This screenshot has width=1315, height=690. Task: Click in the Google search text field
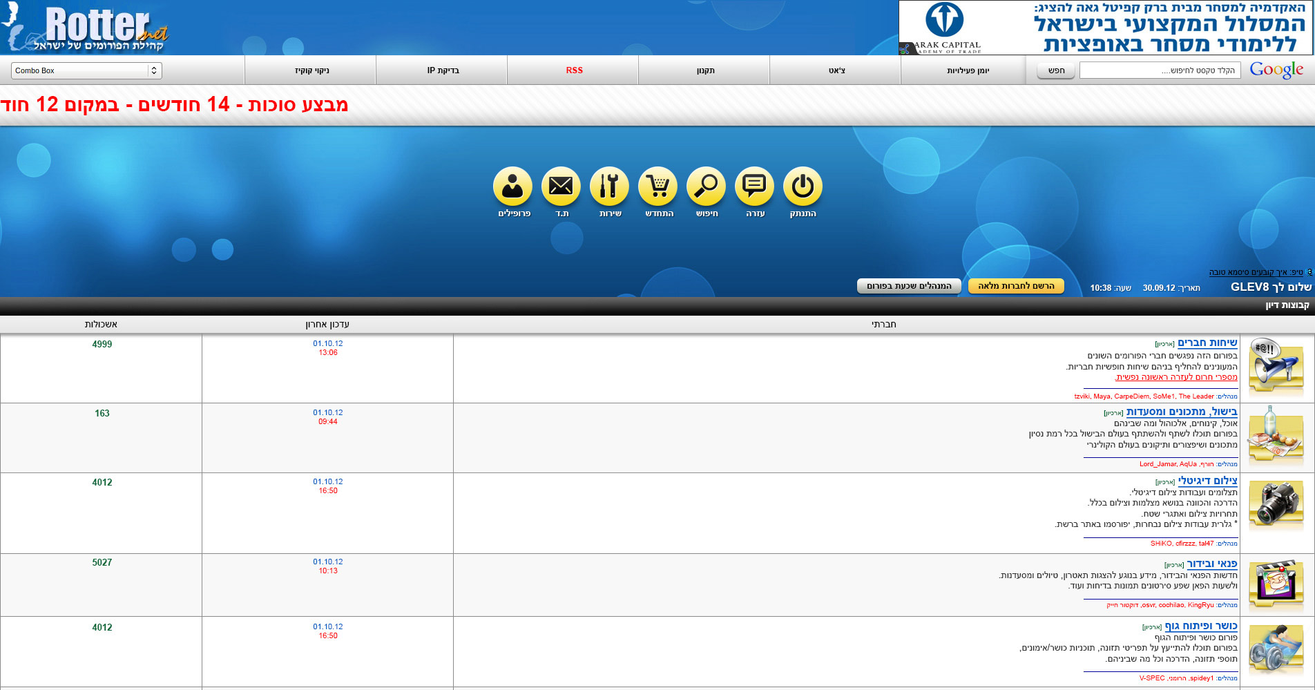pos(1160,70)
